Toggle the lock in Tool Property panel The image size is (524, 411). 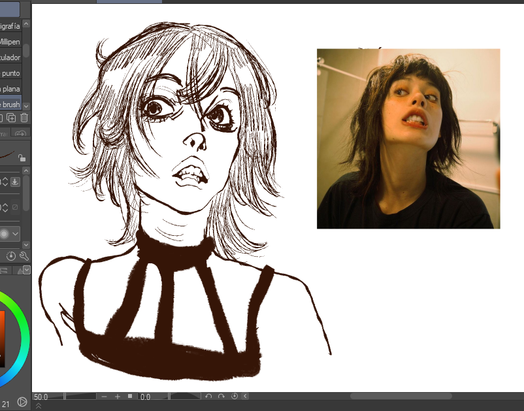(x=24, y=156)
